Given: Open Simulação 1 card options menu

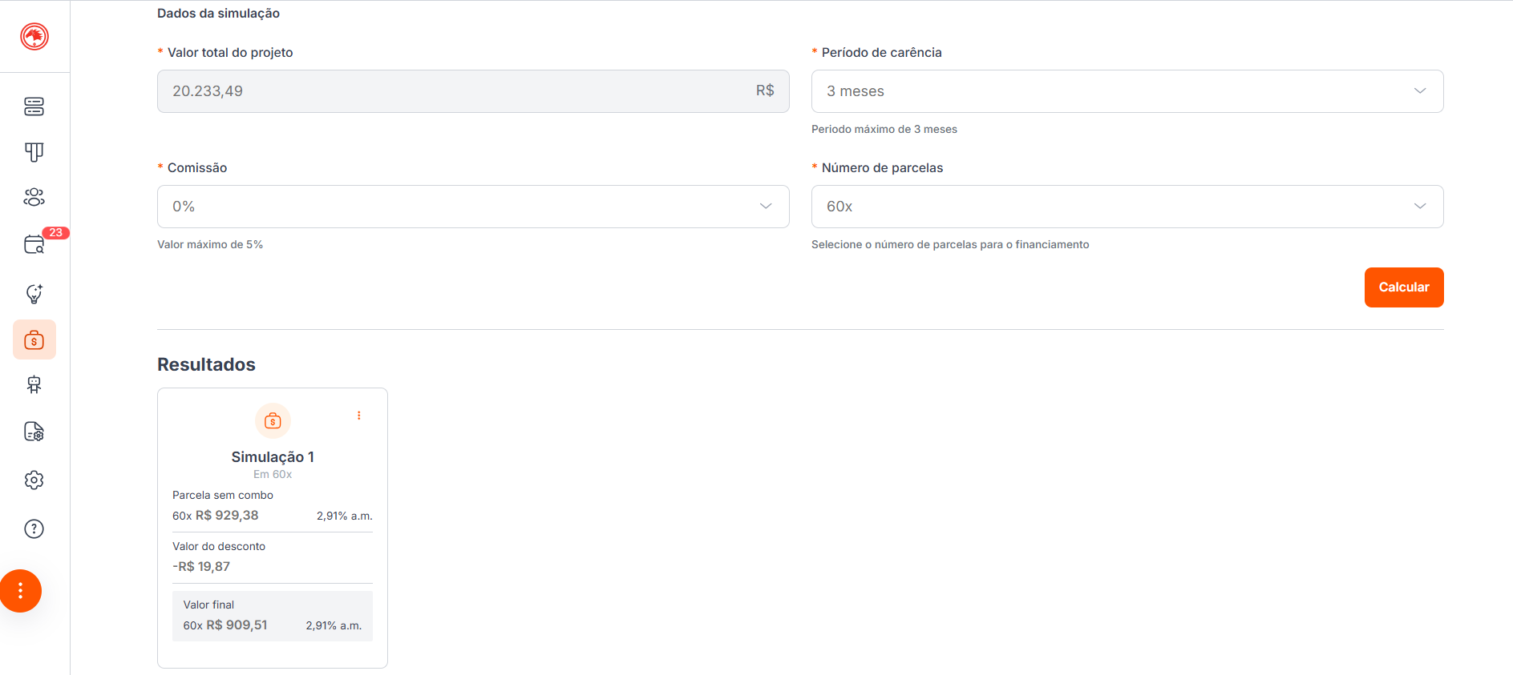Looking at the screenshot, I should [359, 416].
